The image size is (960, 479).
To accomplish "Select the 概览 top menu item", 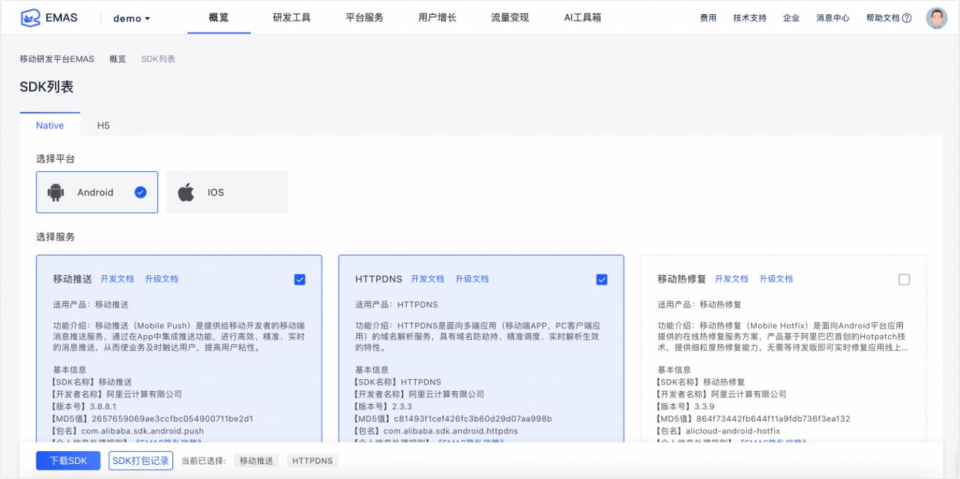I will 219,18.
